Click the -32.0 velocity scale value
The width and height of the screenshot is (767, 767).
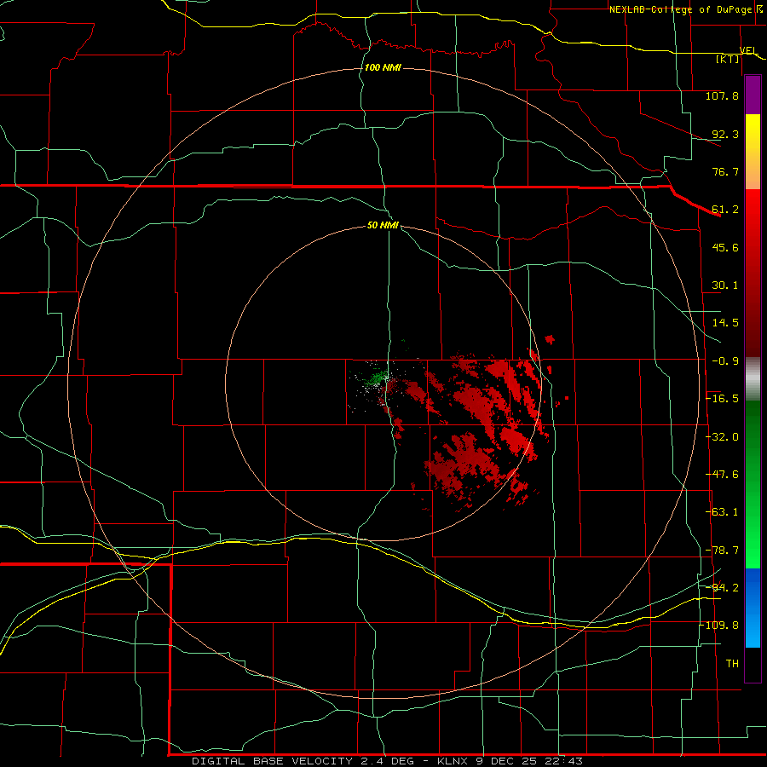tap(722, 437)
